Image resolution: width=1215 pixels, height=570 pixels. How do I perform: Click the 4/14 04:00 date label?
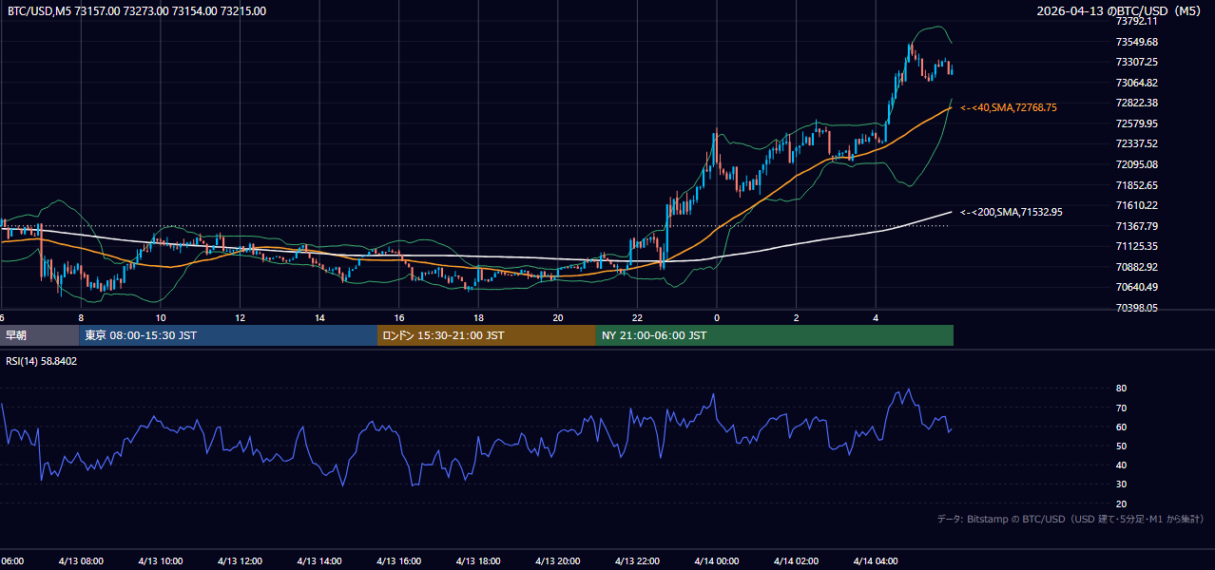[876, 560]
